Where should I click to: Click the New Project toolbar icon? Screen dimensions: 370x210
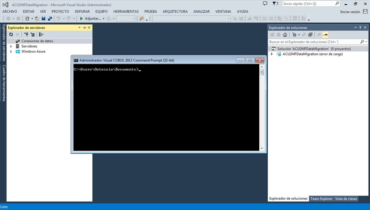pyautogui.click(x=27, y=19)
